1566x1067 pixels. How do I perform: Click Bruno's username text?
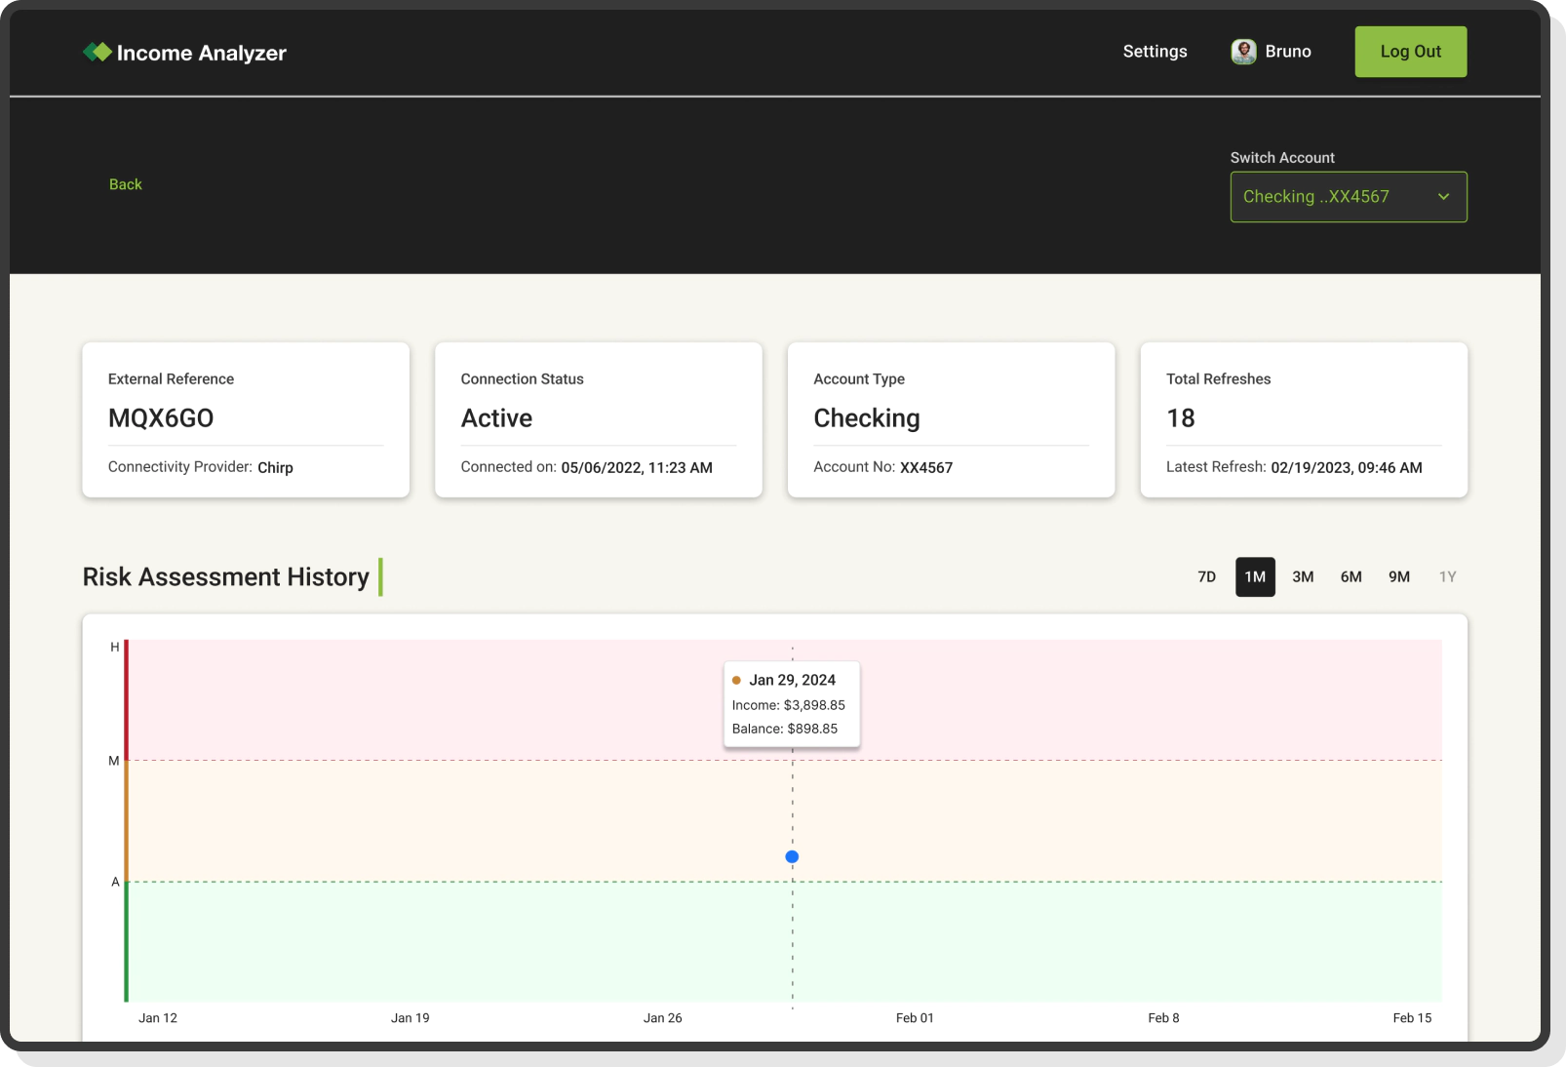tap(1288, 51)
